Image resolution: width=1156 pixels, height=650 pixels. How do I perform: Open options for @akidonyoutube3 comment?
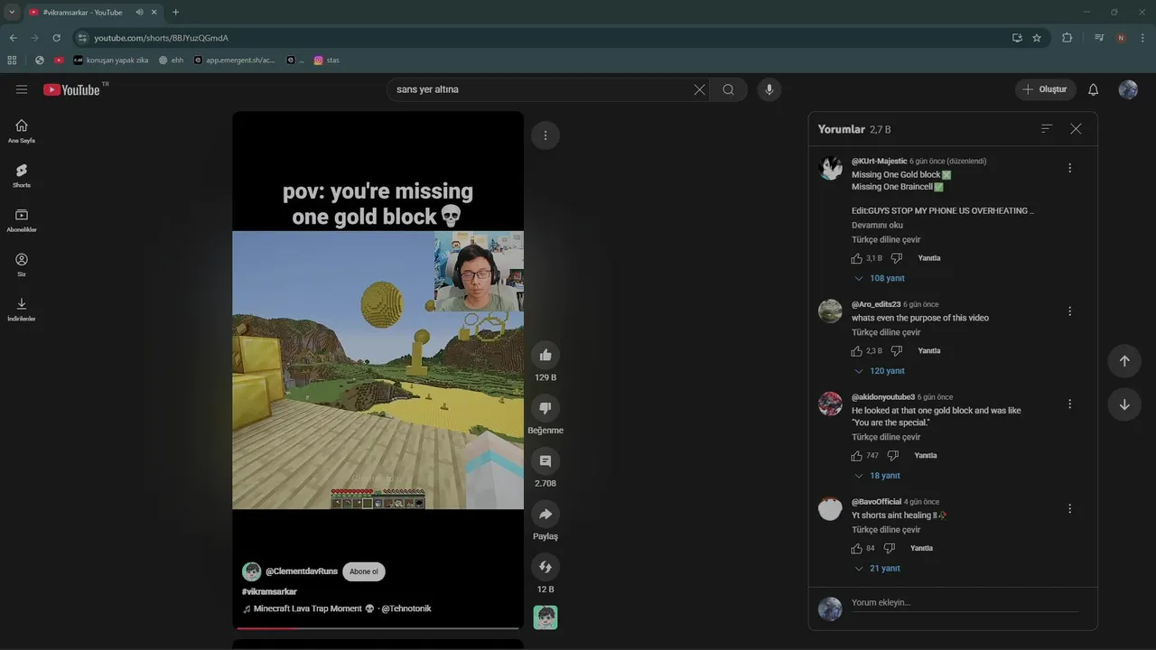[1069, 404]
